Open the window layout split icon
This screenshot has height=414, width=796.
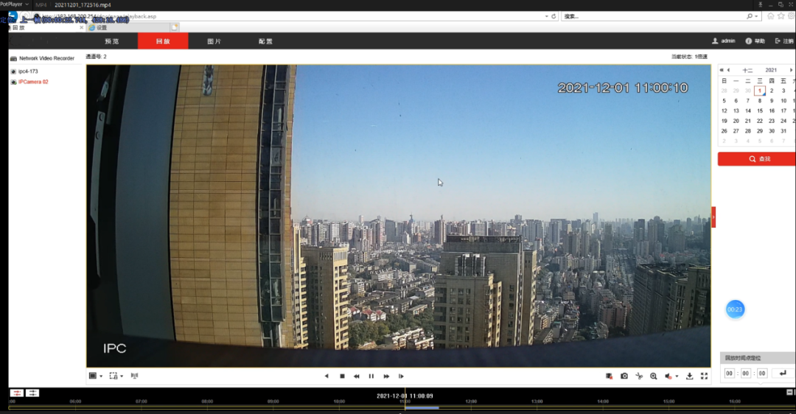click(x=92, y=376)
